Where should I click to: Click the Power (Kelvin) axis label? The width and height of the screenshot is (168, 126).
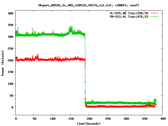coord(3,63)
